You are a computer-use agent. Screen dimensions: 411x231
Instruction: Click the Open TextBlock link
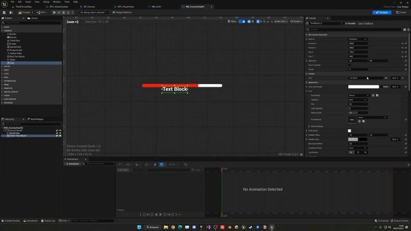point(365,23)
